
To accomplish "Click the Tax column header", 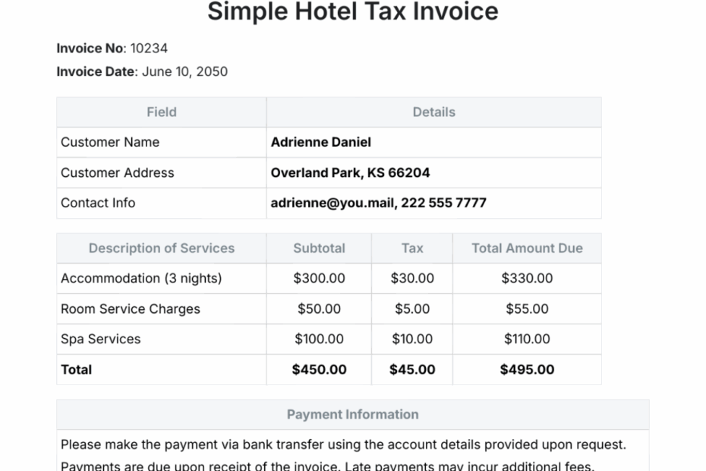I will pyautogui.click(x=411, y=248).
